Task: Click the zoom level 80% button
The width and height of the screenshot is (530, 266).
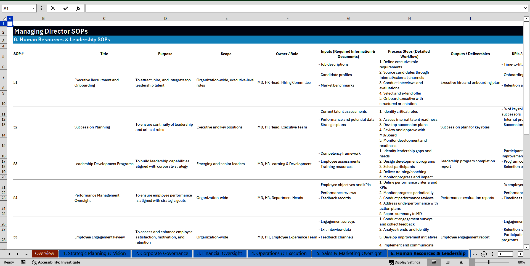Action: [x=521, y=262]
